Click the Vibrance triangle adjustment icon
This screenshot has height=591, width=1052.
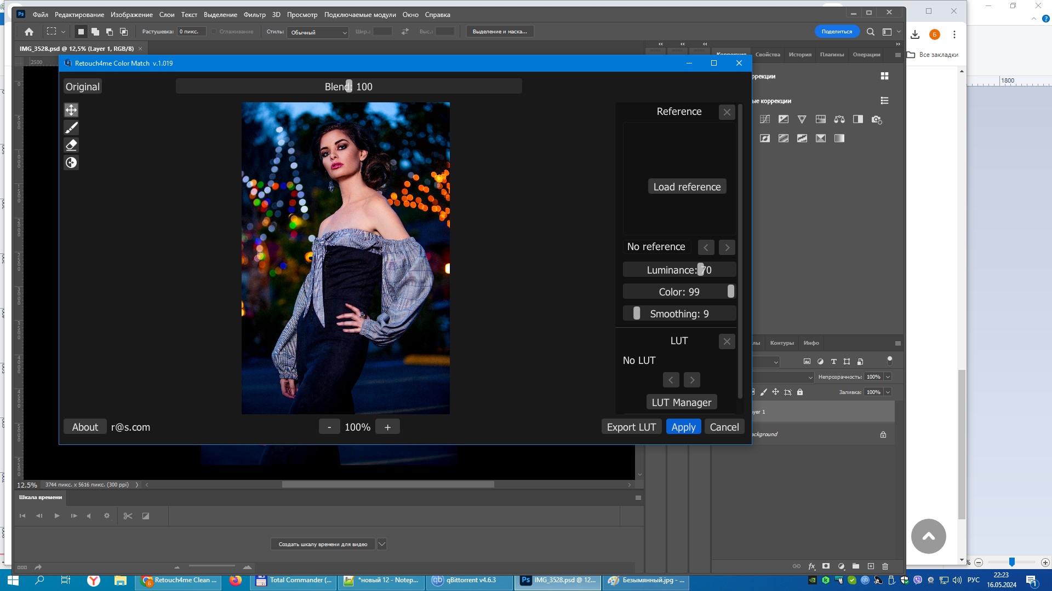click(x=802, y=119)
